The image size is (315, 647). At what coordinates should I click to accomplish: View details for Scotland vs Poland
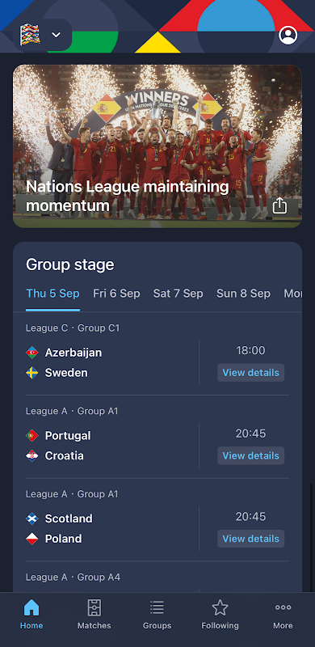(x=250, y=539)
